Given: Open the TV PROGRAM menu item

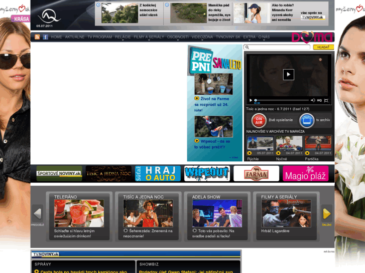Looking at the screenshot, I should tap(99, 37).
